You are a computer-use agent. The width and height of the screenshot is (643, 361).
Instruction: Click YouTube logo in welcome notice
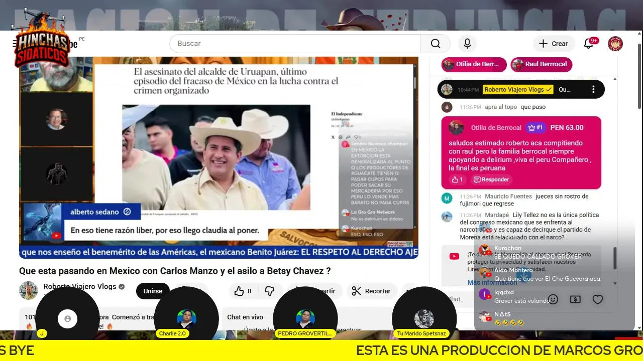(x=454, y=256)
